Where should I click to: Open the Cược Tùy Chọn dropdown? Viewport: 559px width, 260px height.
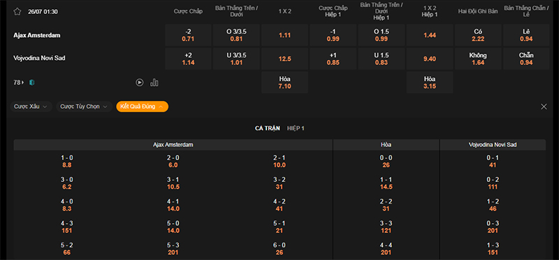(x=84, y=107)
